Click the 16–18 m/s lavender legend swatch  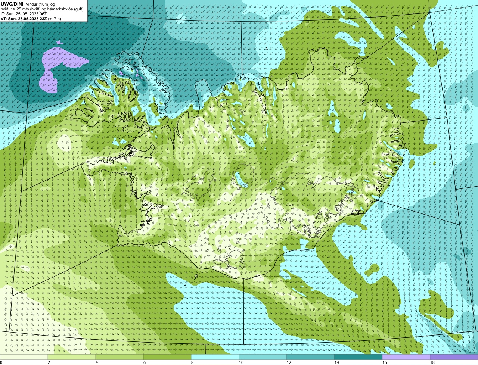point(406,357)
